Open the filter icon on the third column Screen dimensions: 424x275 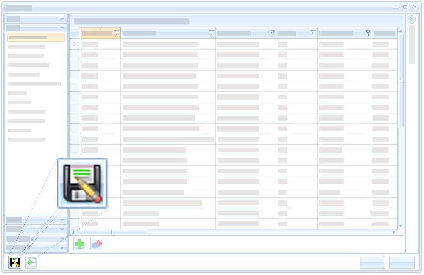(272, 33)
